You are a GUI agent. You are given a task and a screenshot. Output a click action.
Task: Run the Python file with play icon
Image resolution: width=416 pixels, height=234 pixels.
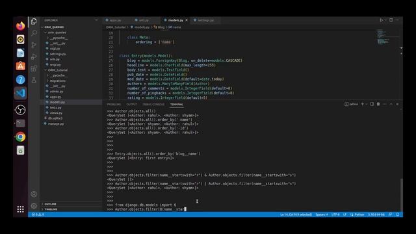(381, 20)
